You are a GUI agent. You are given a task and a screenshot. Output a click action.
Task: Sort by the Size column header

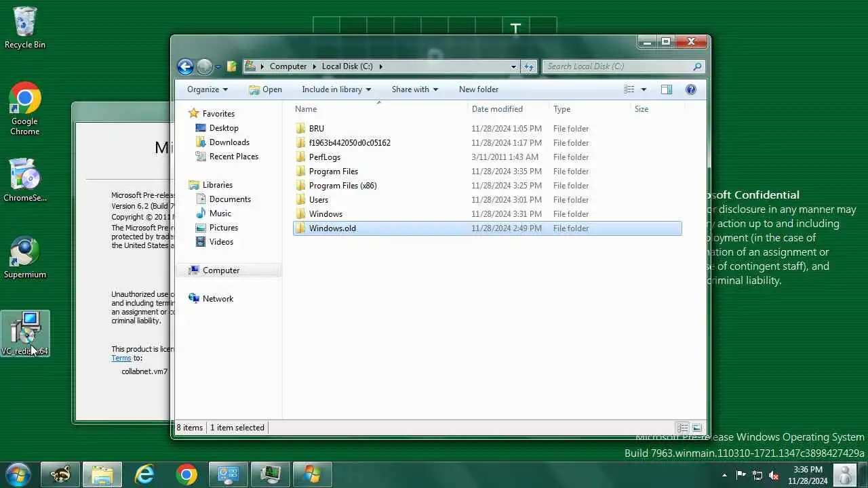[658, 109]
